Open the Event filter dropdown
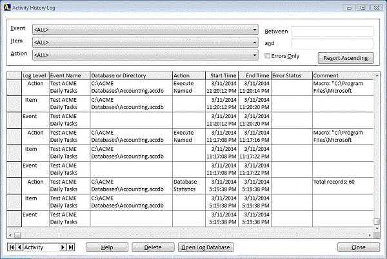 [145, 30]
